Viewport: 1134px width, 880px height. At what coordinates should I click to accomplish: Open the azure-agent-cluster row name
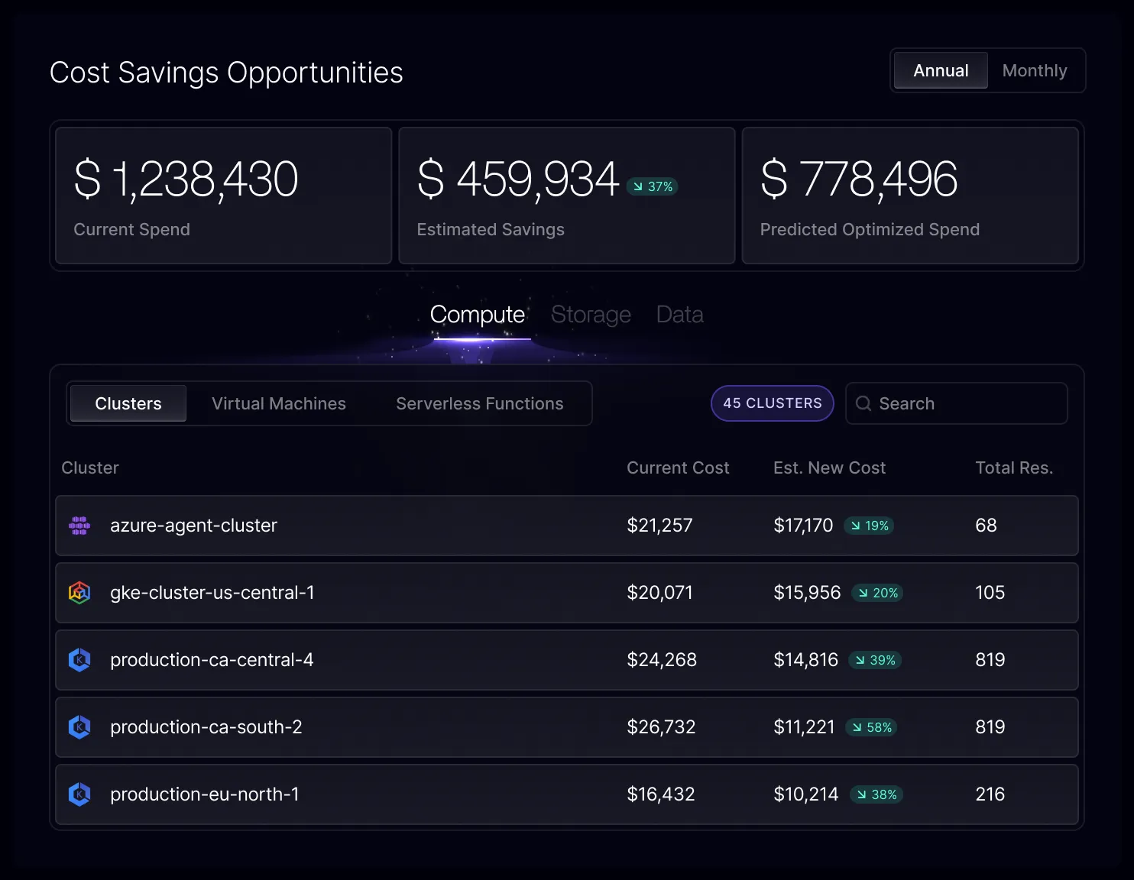coord(193,526)
